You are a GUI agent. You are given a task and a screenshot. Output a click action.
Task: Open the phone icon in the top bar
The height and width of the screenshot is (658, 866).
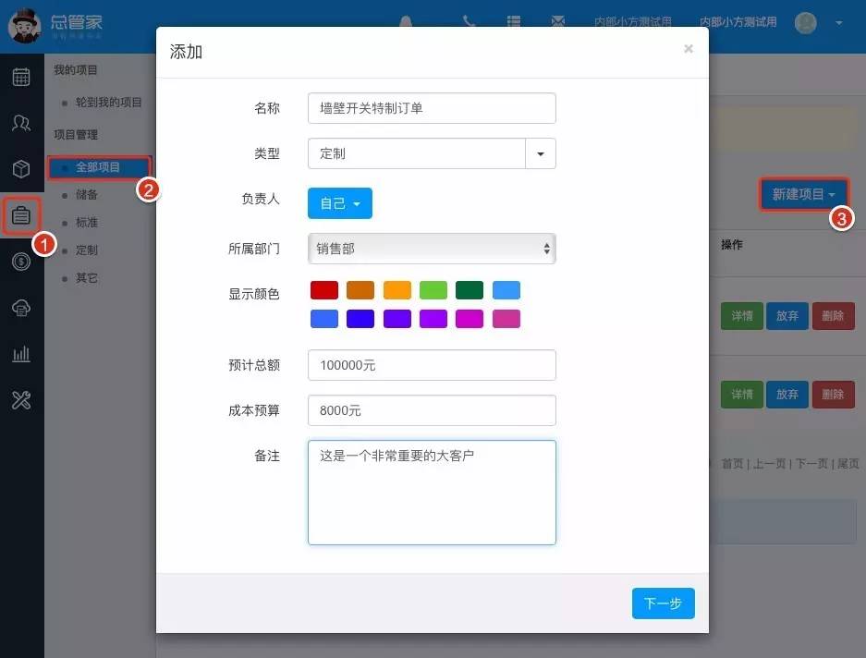click(x=469, y=21)
